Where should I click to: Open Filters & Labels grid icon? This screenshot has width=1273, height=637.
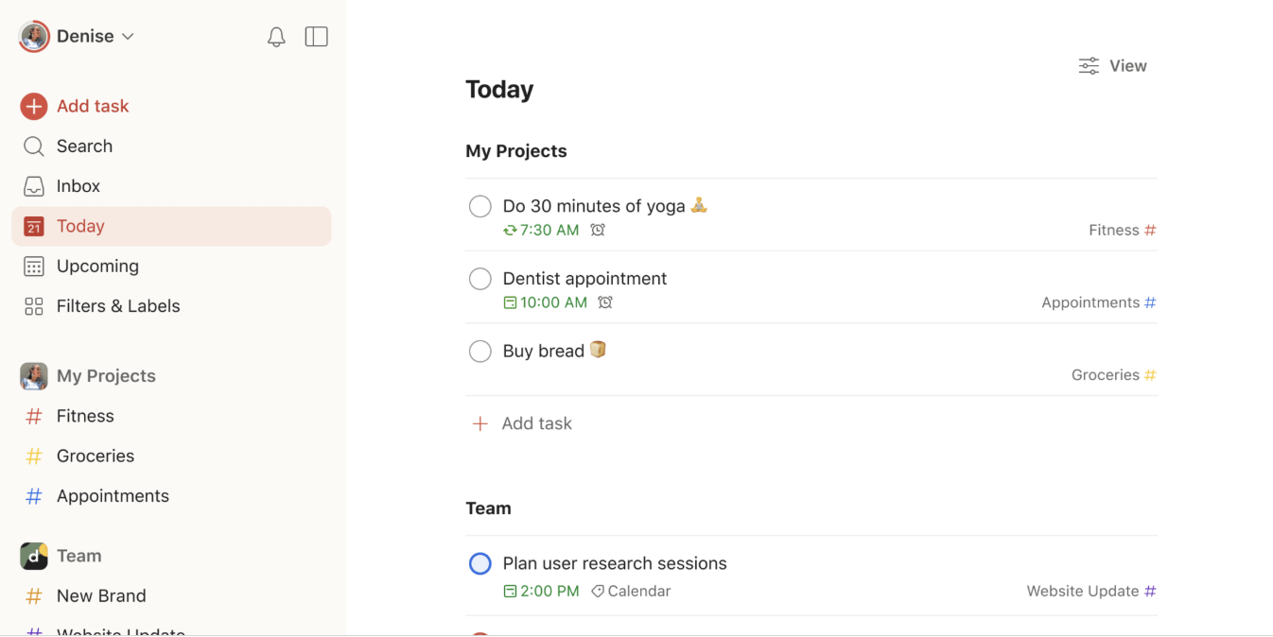pos(34,306)
